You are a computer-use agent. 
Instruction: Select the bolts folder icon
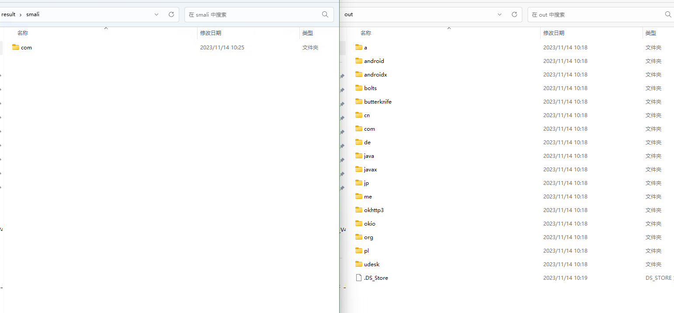[x=359, y=88]
